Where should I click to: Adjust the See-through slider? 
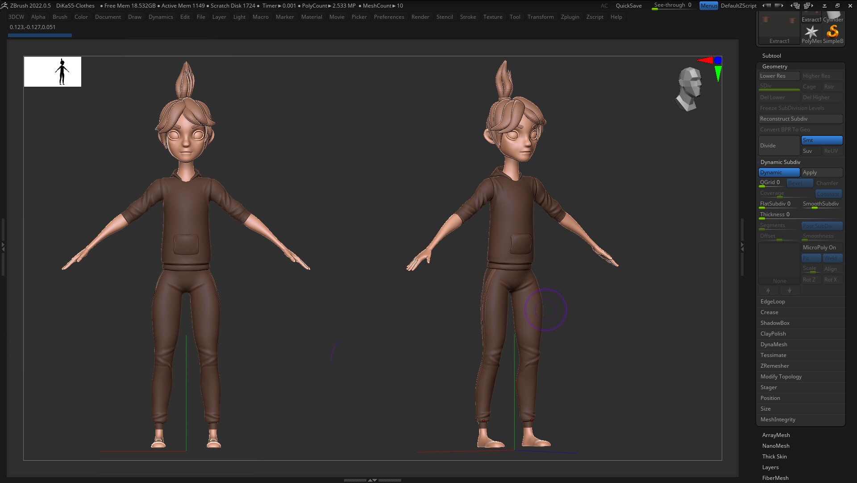(x=672, y=5)
